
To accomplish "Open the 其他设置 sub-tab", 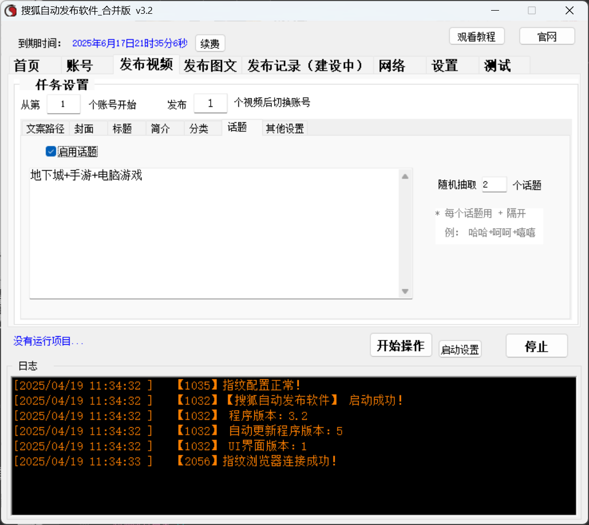I will click(x=285, y=128).
